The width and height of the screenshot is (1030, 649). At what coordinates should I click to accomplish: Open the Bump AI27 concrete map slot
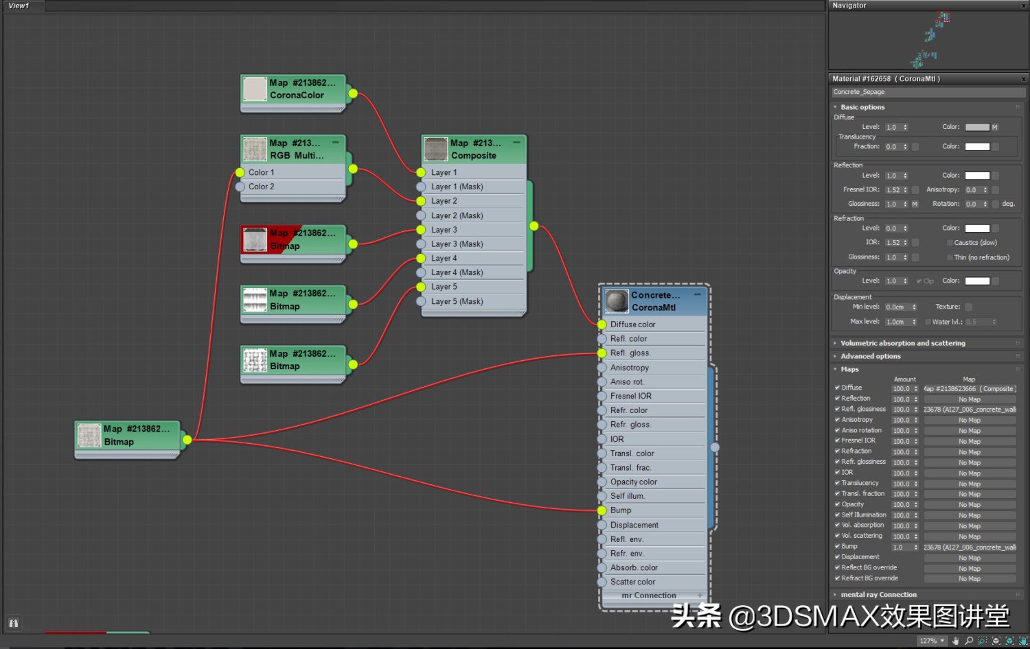(970, 547)
